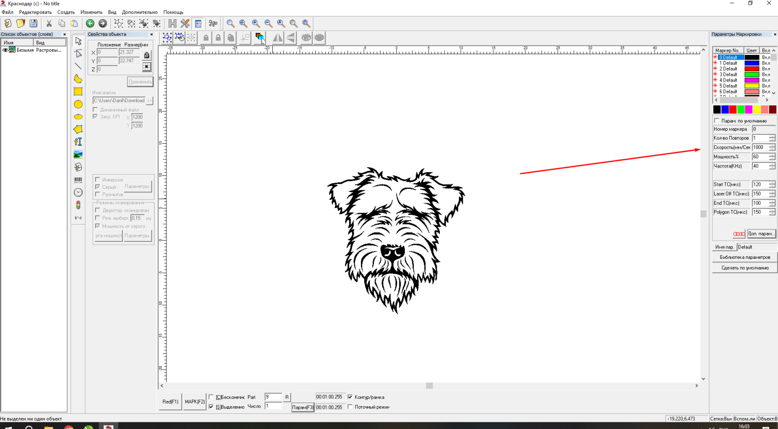
Task: Select the timer clock tool
Action: click(78, 192)
